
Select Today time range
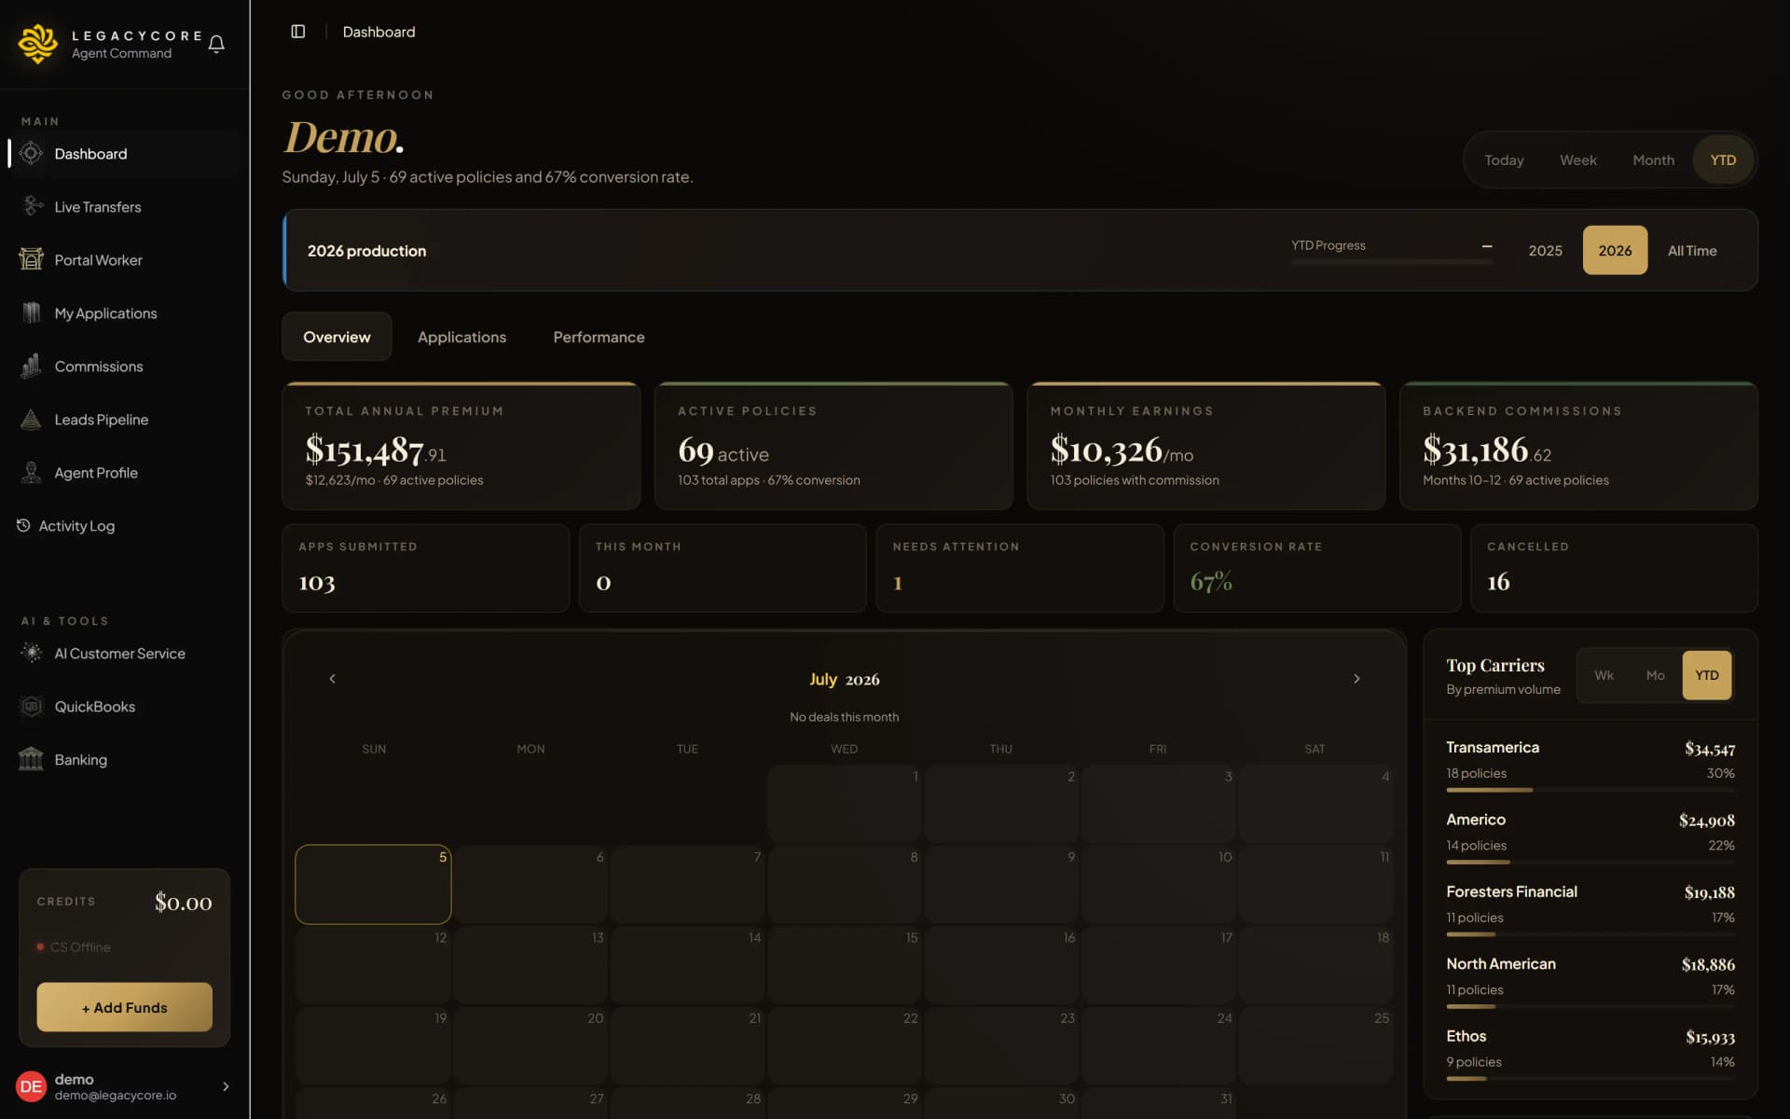[1504, 160]
